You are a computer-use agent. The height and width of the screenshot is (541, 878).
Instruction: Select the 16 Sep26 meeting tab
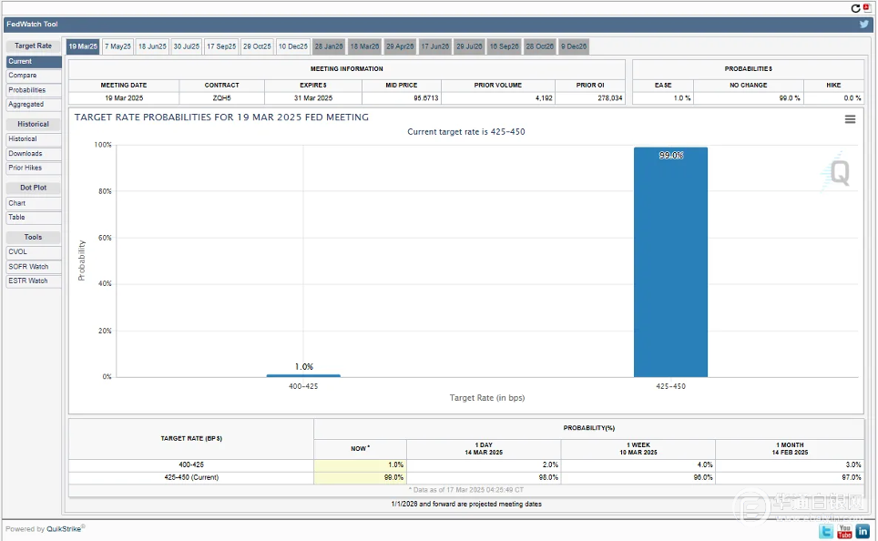point(504,46)
